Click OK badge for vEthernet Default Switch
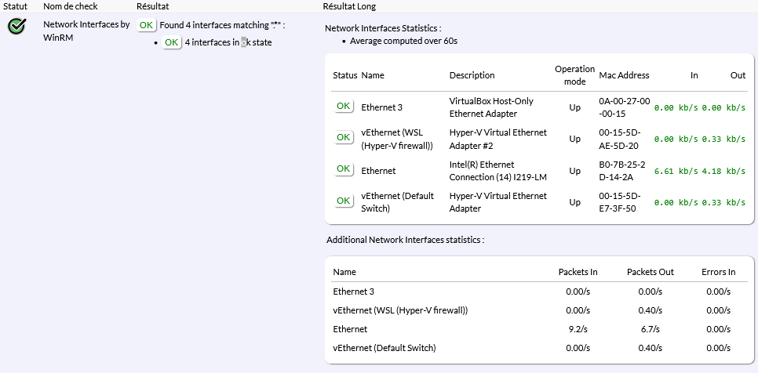The width and height of the screenshot is (758, 373). pos(343,201)
